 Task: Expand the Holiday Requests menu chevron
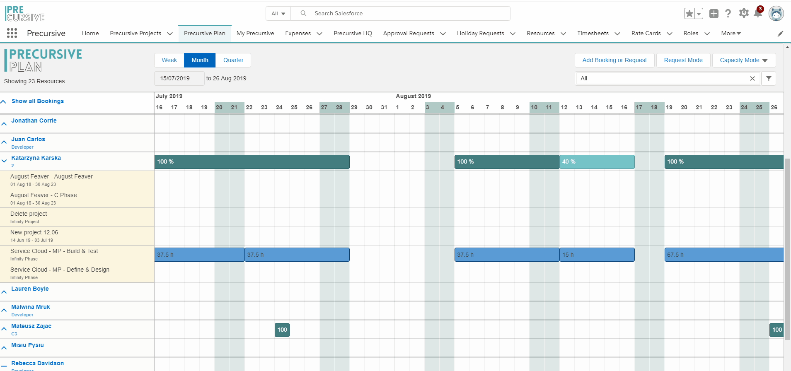click(x=513, y=34)
